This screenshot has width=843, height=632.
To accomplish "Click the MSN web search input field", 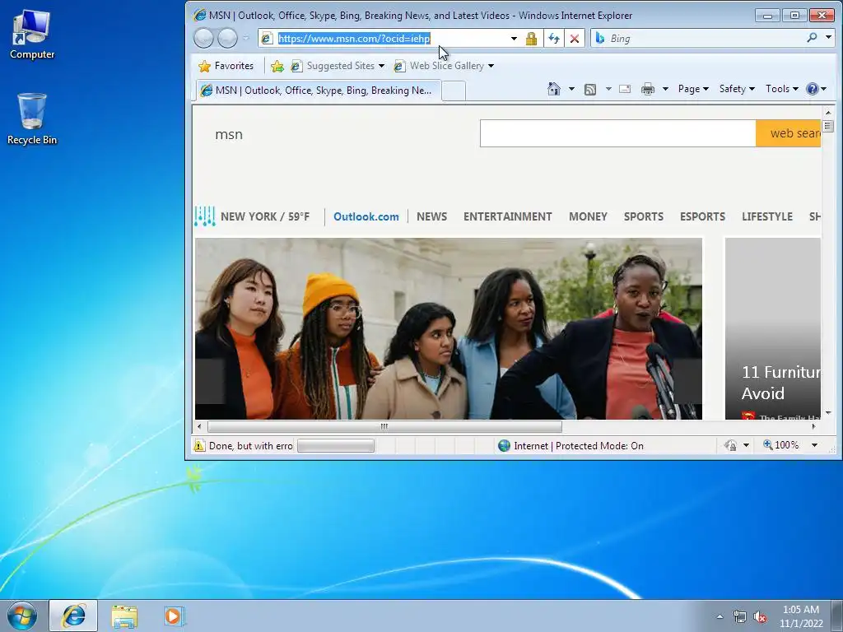I will pyautogui.click(x=617, y=133).
